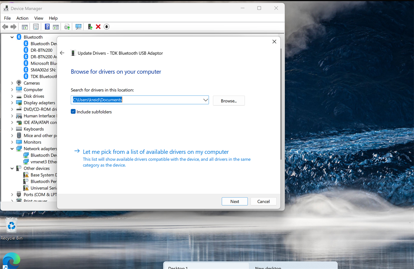Click the Cameras category webcam icon

point(19,83)
